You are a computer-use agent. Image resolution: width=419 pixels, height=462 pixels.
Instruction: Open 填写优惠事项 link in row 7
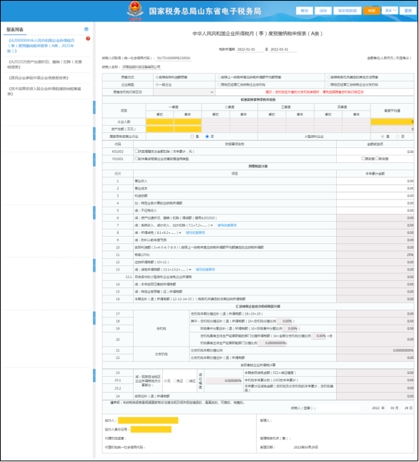227,225
